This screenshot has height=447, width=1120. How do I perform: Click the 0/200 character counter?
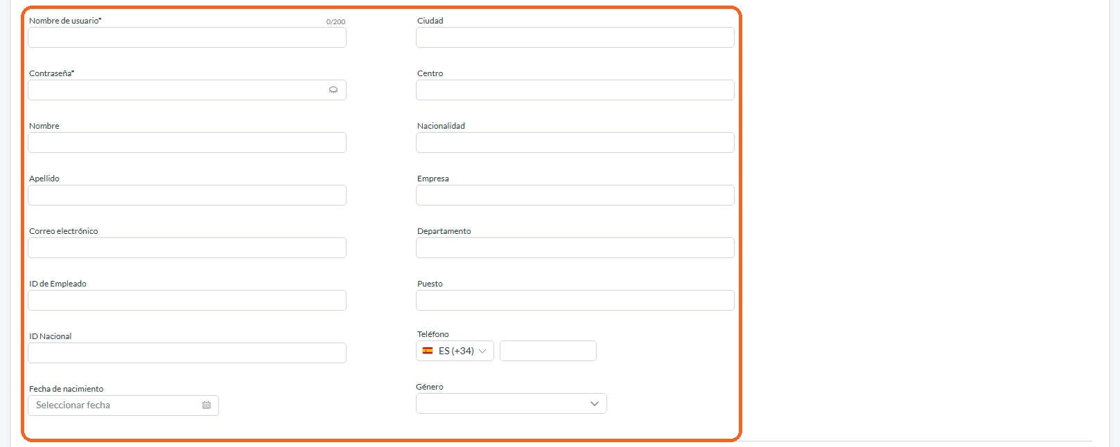[x=335, y=22]
